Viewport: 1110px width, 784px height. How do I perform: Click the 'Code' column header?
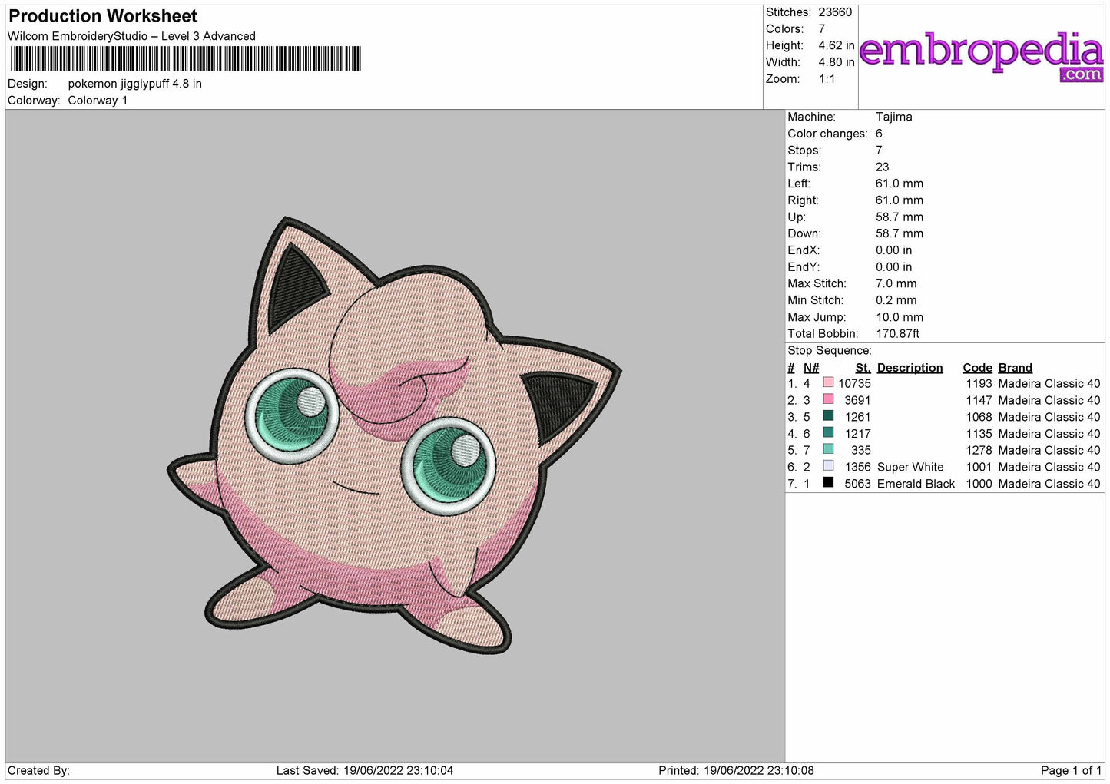978,368
